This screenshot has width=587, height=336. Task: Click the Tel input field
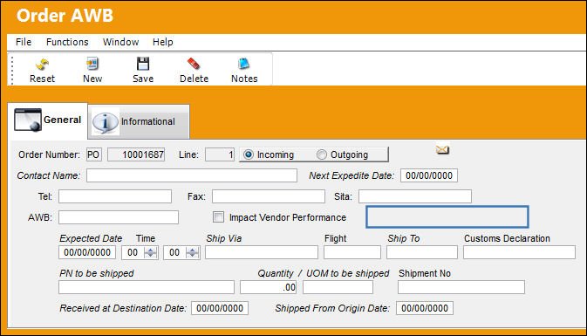click(115, 196)
